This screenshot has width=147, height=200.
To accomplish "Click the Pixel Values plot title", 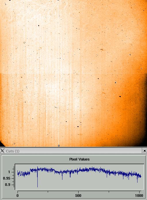I will pyautogui.click(x=79, y=159).
